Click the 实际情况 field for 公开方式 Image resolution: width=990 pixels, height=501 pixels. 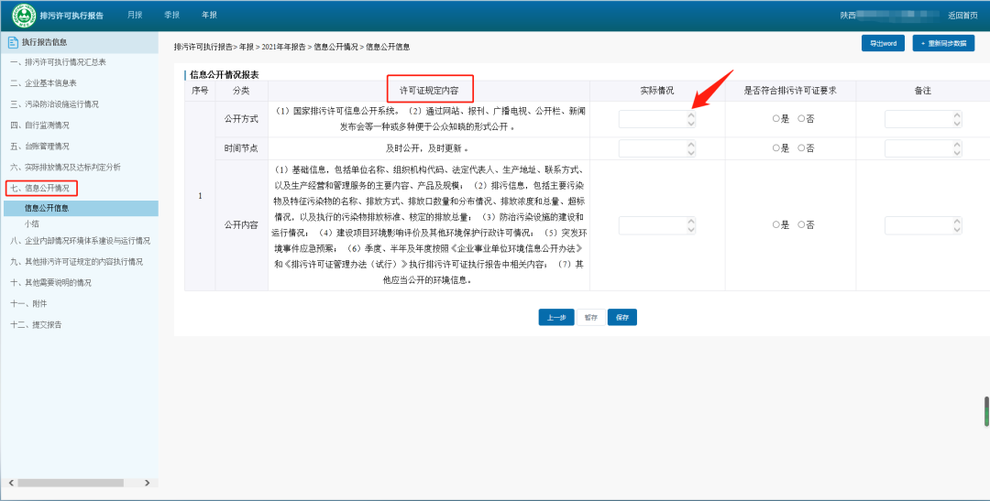(x=652, y=119)
